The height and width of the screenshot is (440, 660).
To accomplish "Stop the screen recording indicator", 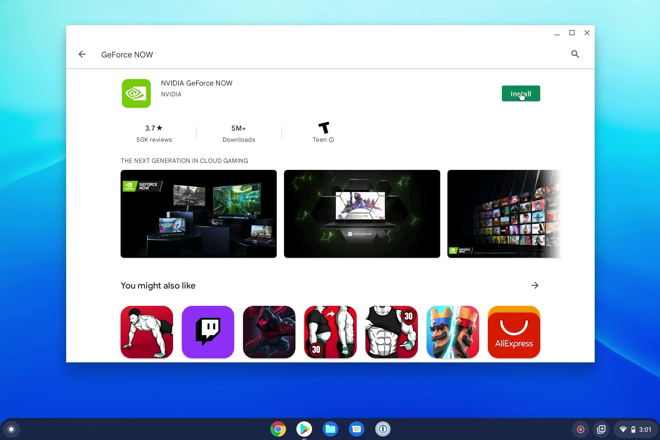I will point(581,429).
